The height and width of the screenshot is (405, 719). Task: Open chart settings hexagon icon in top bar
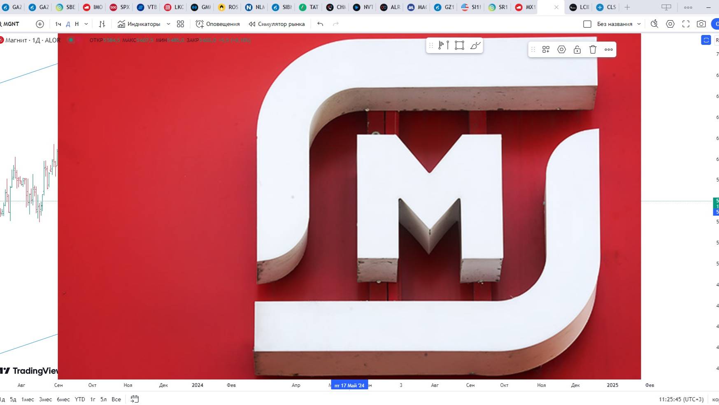tap(670, 24)
